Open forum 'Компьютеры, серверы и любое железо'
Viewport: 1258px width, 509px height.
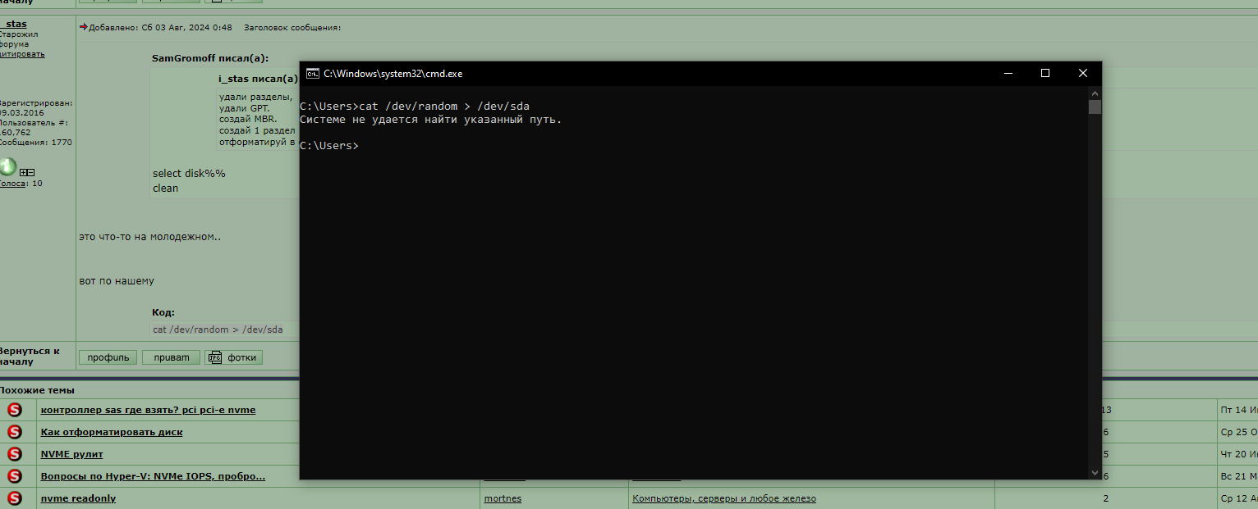pos(724,498)
